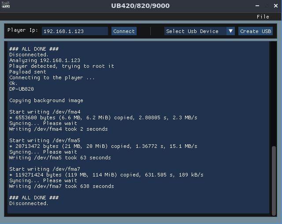The image size is (282, 224).
Task: Click 'Start writing /dev/fma7' line
Action: [45, 169]
